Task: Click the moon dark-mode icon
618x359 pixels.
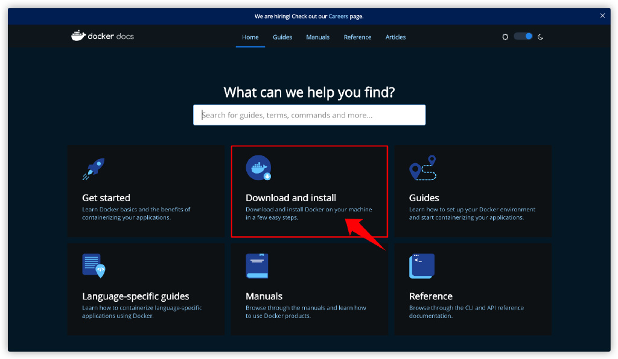Action: click(x=540, y=37)
